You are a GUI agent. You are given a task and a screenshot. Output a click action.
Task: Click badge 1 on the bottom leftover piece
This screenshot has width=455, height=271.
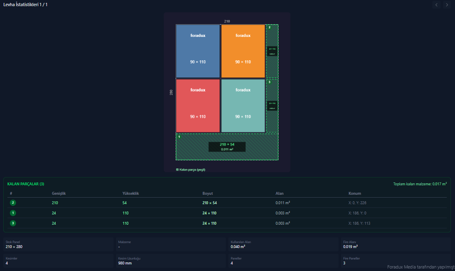[179, 137]
